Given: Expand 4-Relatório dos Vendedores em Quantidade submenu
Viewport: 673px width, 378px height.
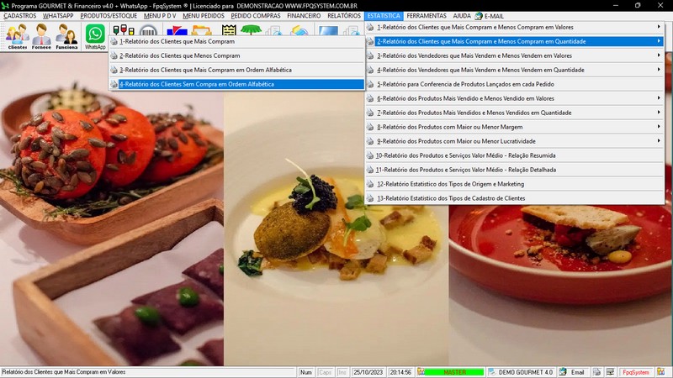Looking at the screenshot, I should click(514, 70).
